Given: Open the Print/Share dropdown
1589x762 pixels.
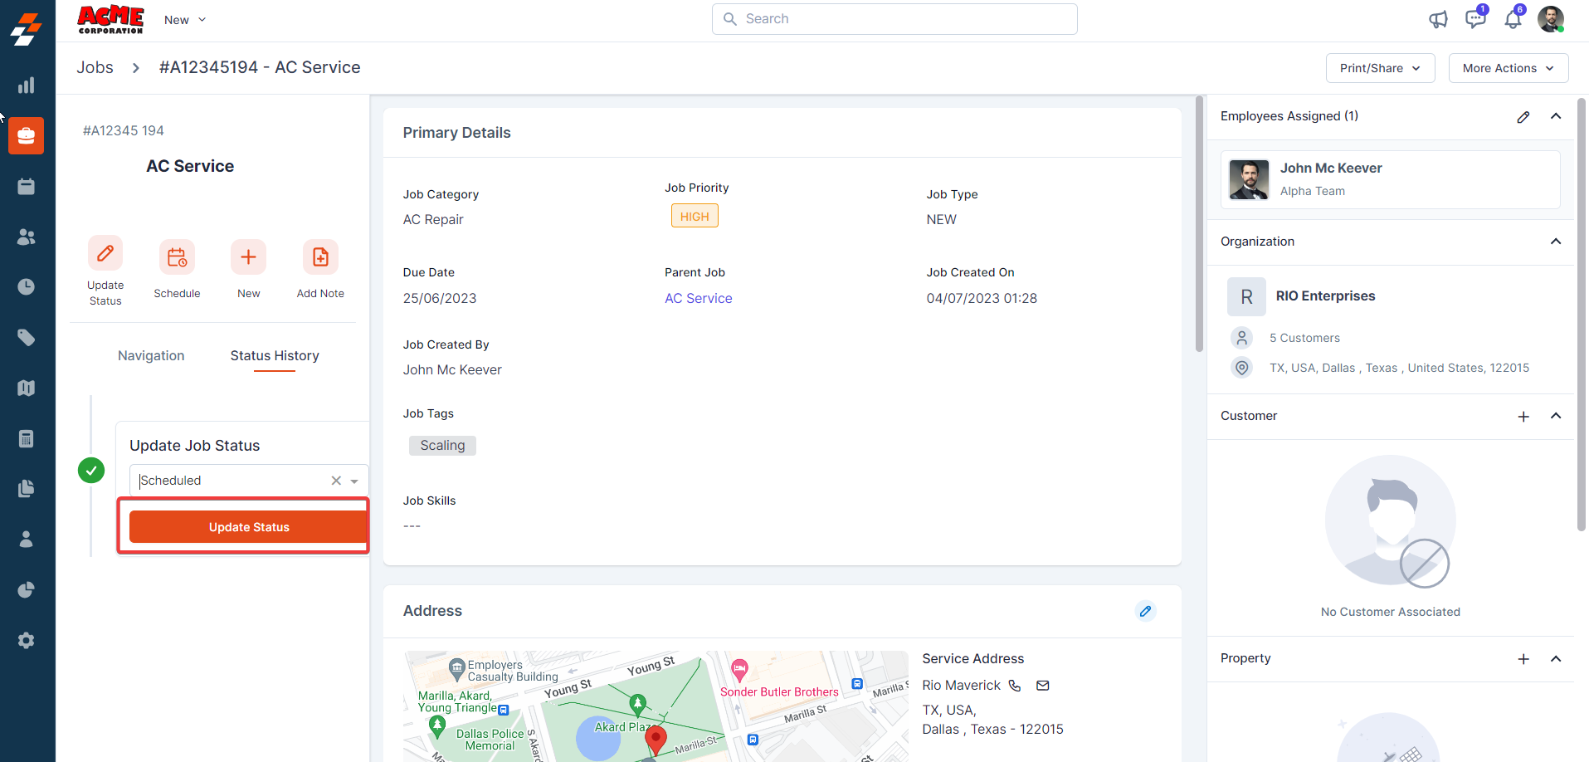Looking at the screenshot, I should [x=1379, y=68].
